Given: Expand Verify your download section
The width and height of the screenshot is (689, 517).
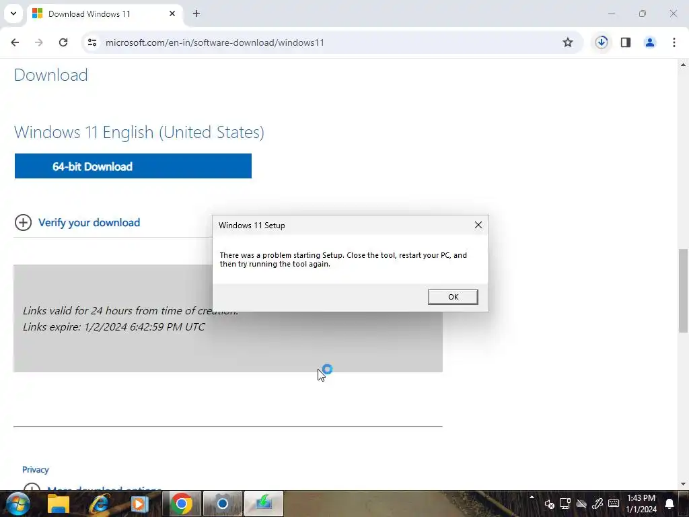Looking at the screenshot, I should [24, 222].
